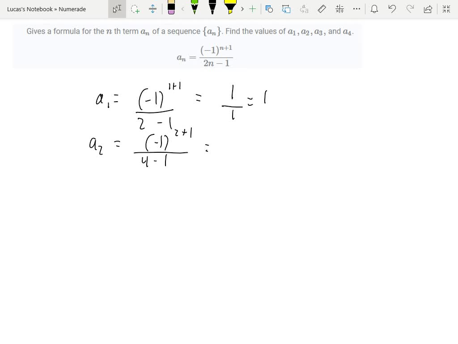Viewport: 458px width, 344px height.
Task: Select the ink-to-text conversion tool
Action: (305, 9)
